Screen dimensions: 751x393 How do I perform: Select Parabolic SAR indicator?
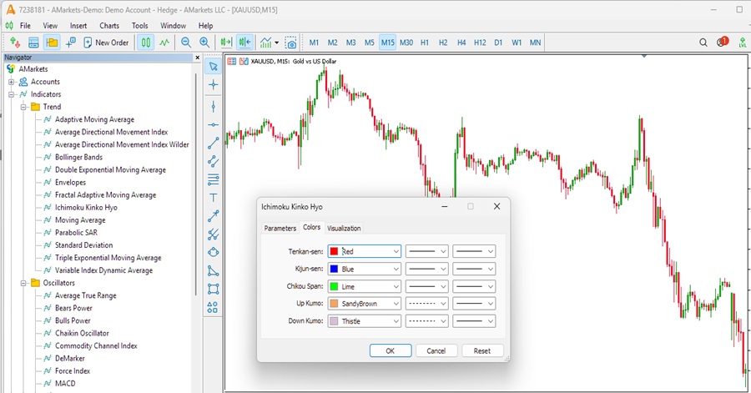76,233
